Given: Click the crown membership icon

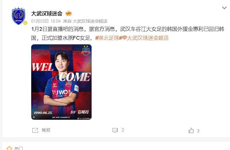Looking at the screenshot, I should 68,14.
